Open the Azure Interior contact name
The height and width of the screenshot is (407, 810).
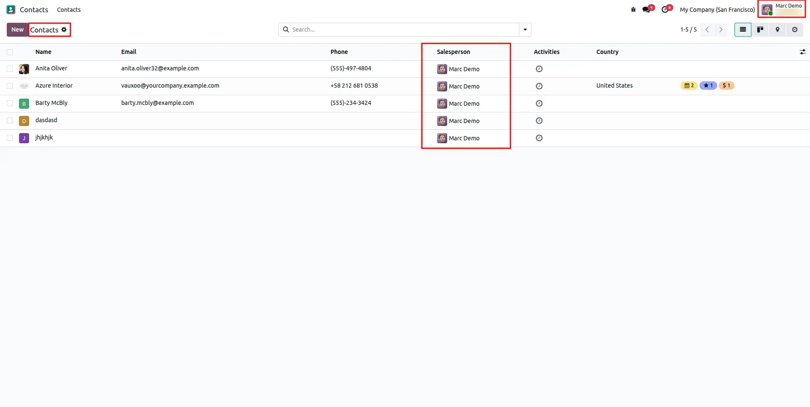(x=54, y=86)
